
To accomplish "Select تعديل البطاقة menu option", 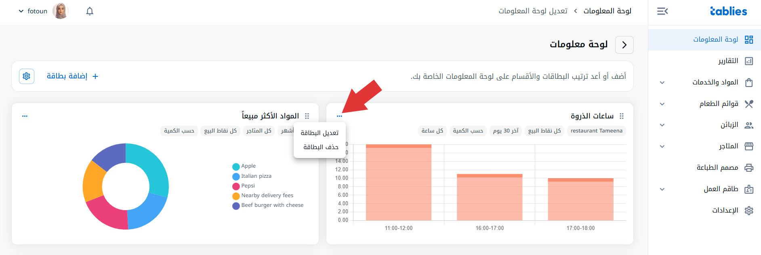I will coord(320,133).
